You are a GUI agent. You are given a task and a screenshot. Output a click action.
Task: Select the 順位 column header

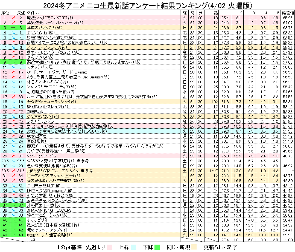5,13
